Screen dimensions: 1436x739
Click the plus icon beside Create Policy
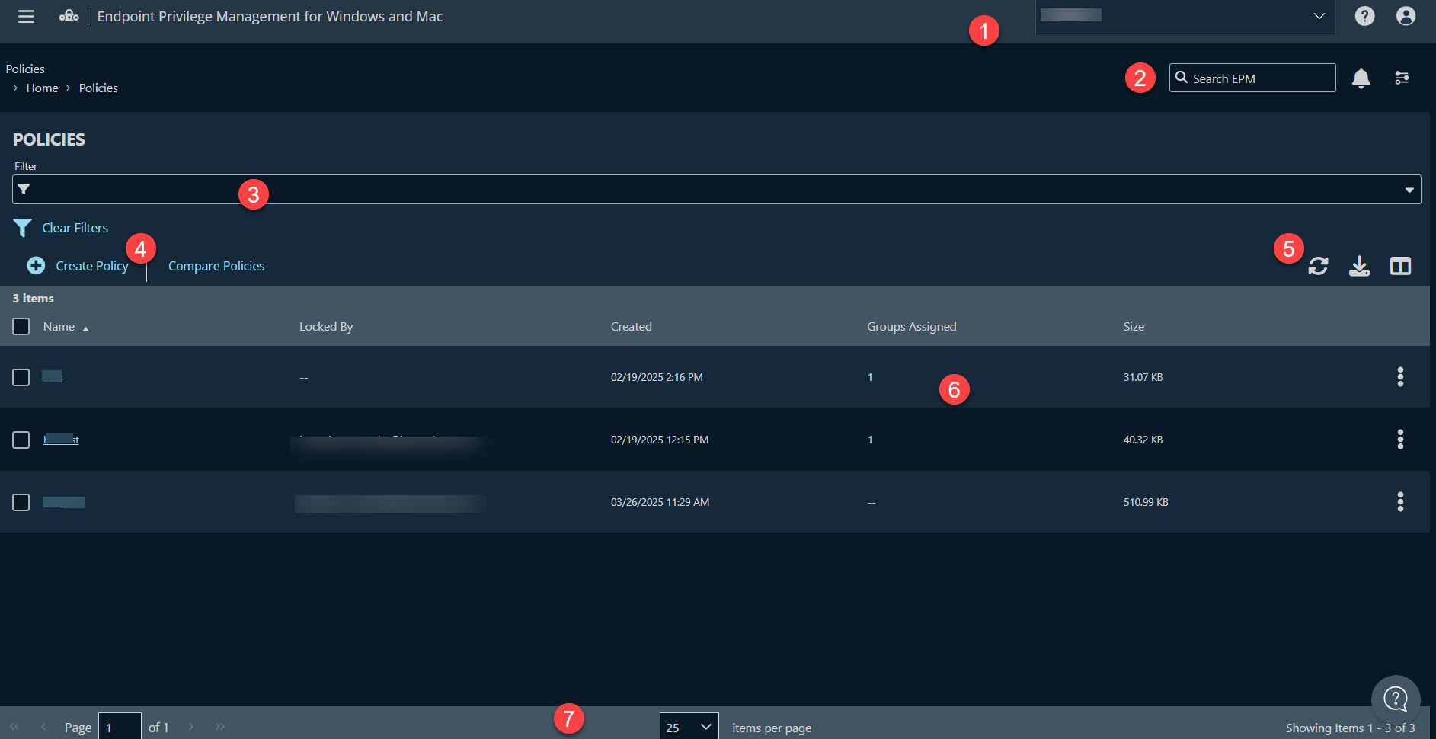click(36, 265)
